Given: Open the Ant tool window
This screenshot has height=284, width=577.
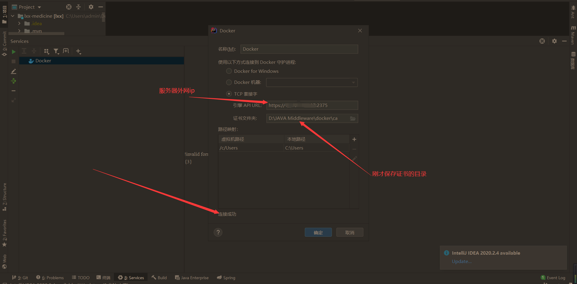Looking at the screenshot, I should coord(573,12).
